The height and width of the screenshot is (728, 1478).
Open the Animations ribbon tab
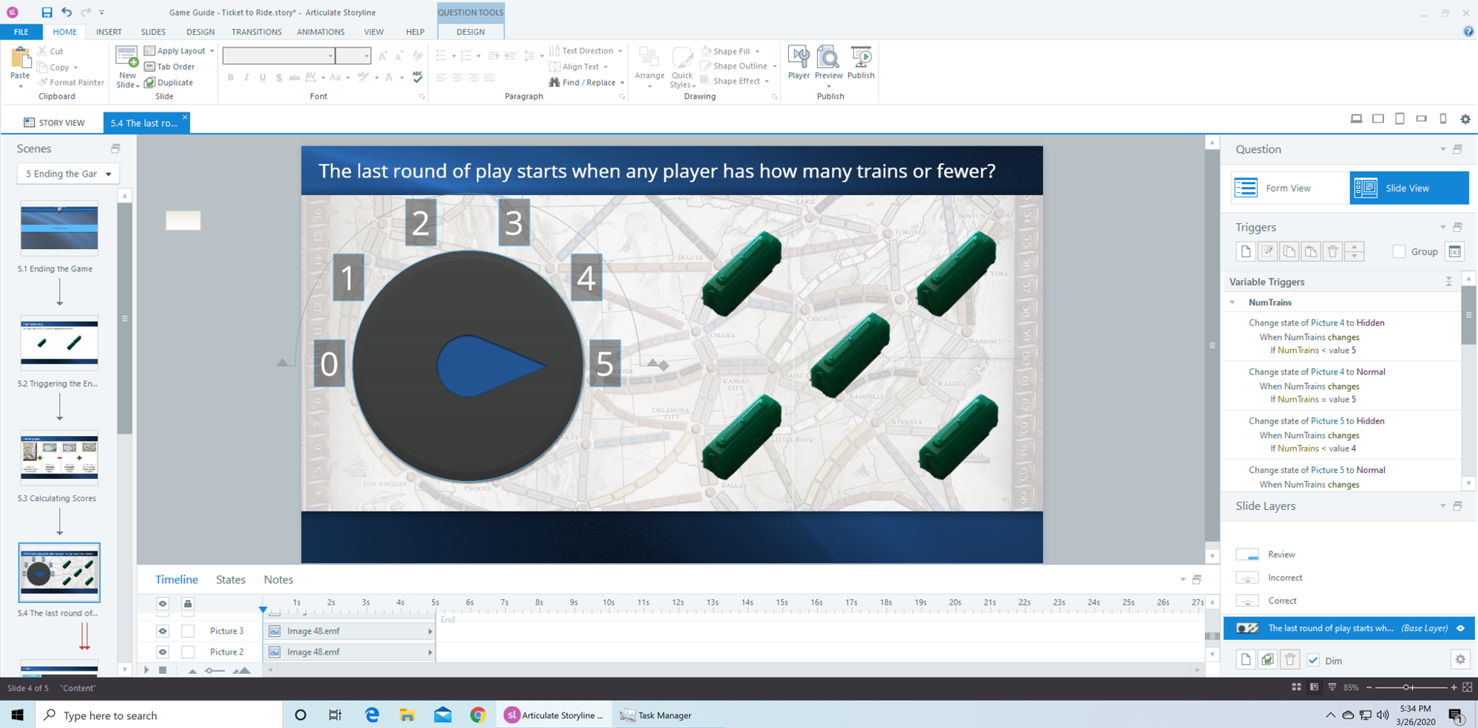tap(320, 32)
